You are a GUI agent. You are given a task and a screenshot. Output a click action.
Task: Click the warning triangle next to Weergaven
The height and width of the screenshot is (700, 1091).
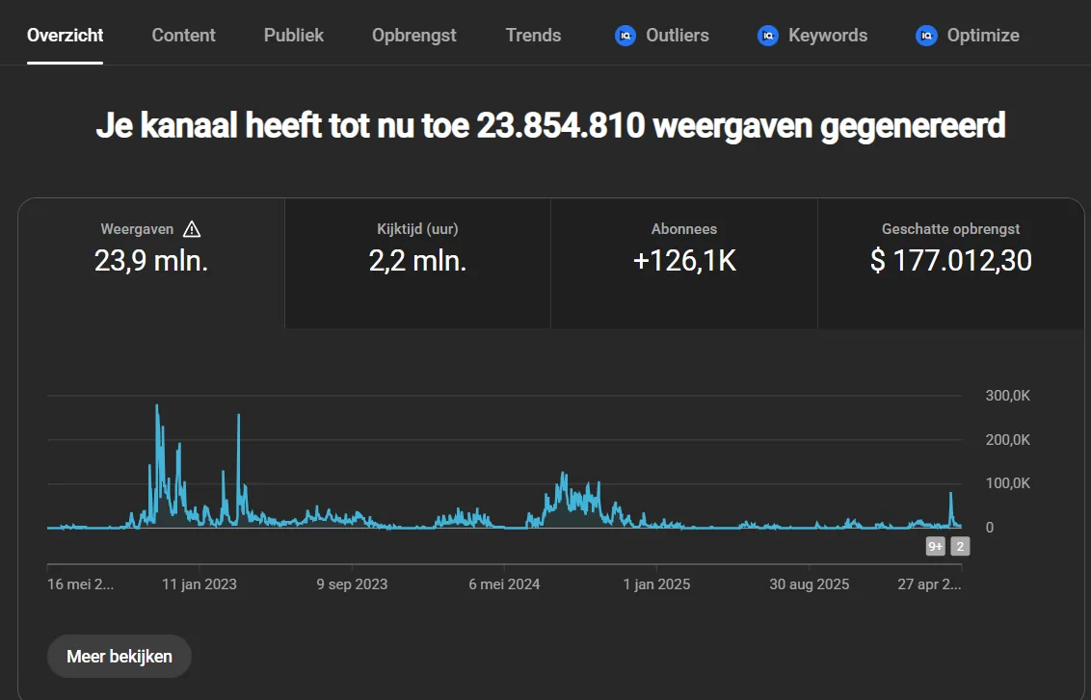coord(192,229)
